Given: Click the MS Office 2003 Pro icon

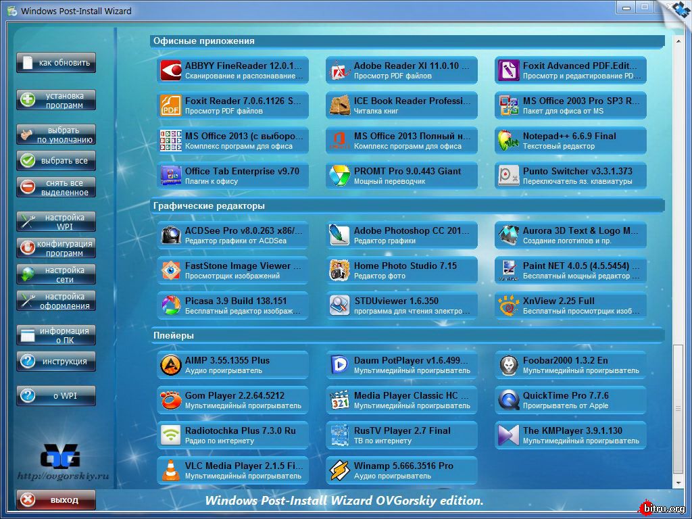Looking at the screenshot, I should pyautogui.click(x=508, y=105).
